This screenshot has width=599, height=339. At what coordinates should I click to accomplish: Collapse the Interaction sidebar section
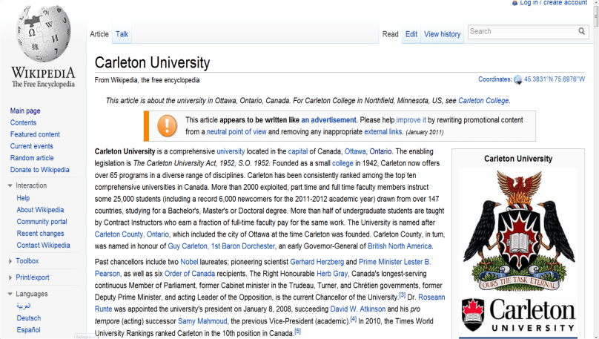(10, 185)
